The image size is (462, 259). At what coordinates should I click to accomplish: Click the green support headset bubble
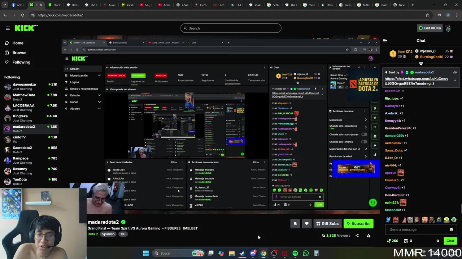pos(373,203)
